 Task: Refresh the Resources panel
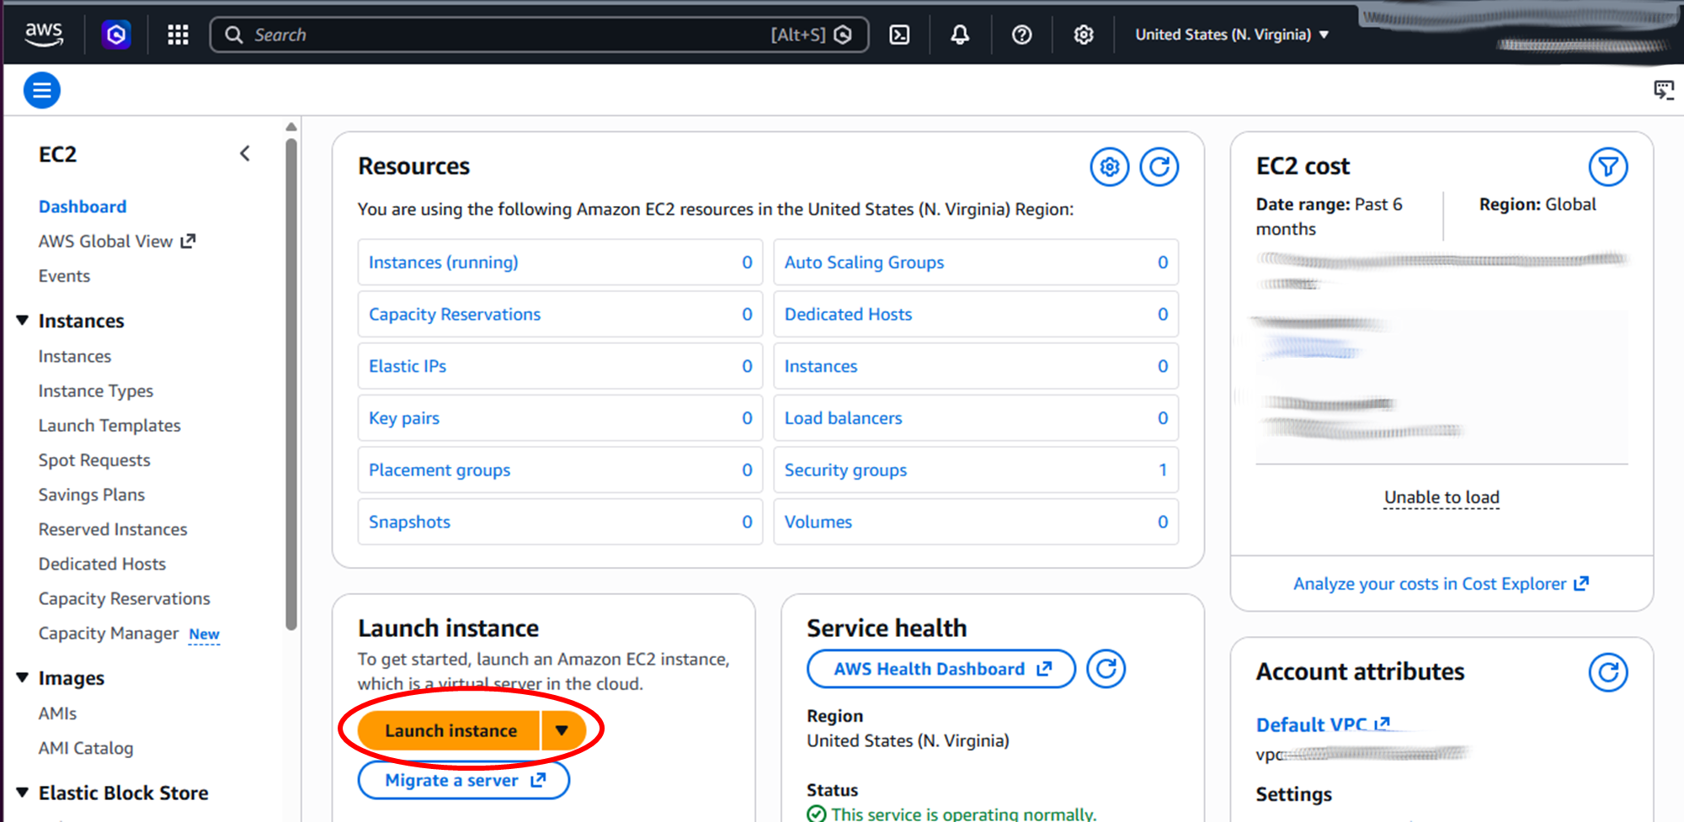1159,167
